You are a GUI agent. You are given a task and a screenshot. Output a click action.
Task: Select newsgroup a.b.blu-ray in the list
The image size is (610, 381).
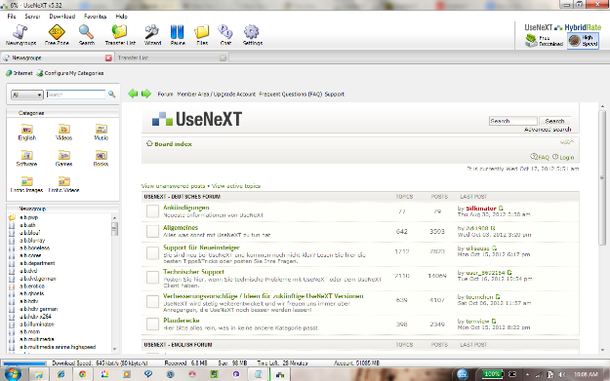point(32,241)
